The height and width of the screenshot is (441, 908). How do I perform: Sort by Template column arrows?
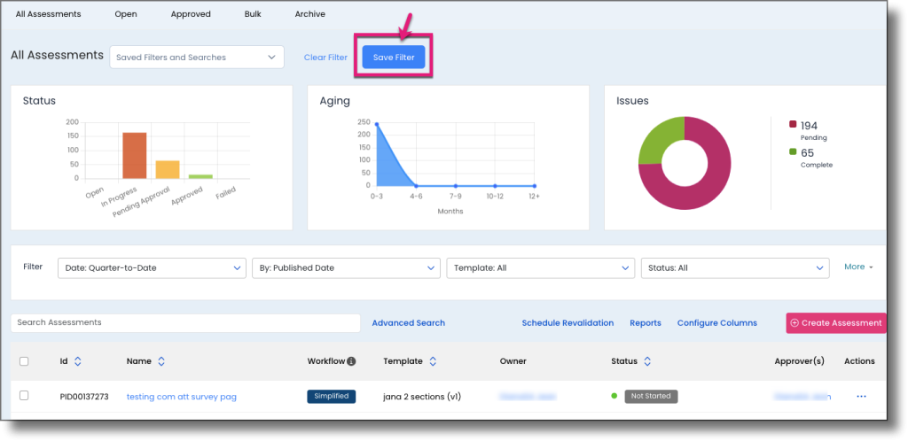(433, 361)
